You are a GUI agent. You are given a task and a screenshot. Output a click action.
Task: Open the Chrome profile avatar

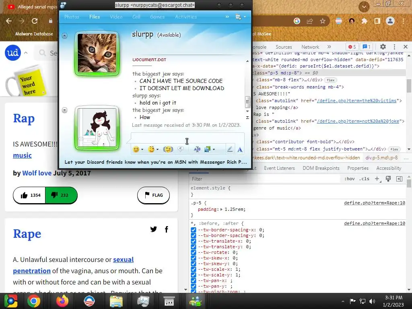pos(390,21)
